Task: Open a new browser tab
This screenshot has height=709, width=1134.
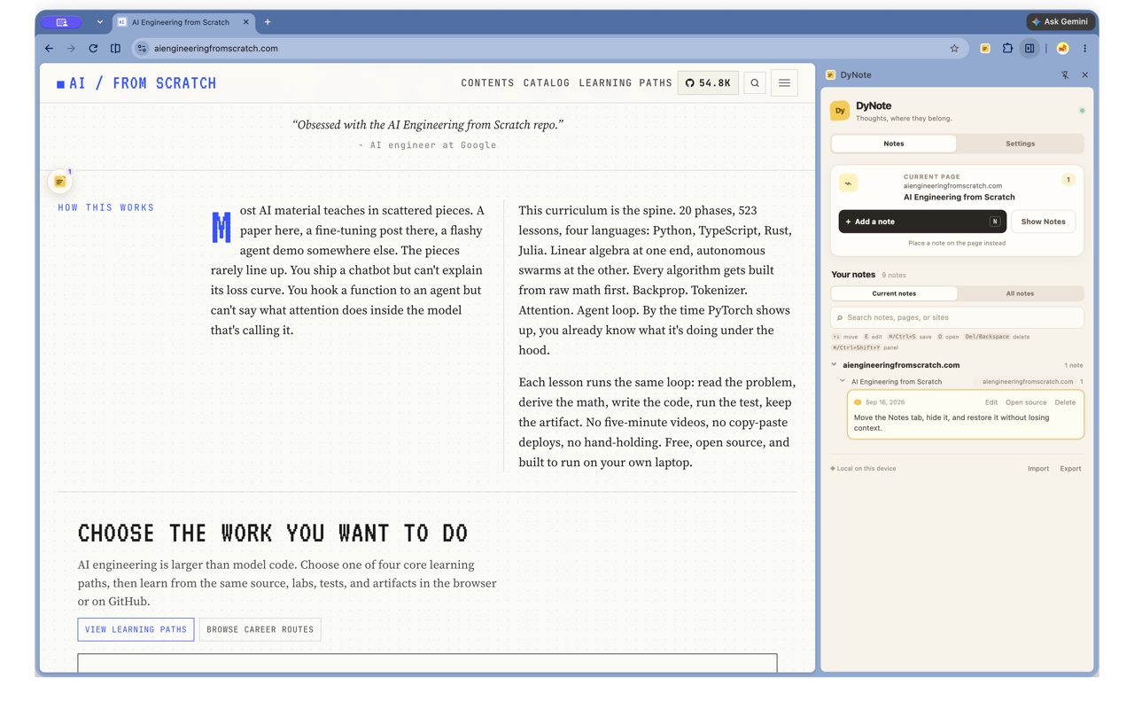Action: 268,22
